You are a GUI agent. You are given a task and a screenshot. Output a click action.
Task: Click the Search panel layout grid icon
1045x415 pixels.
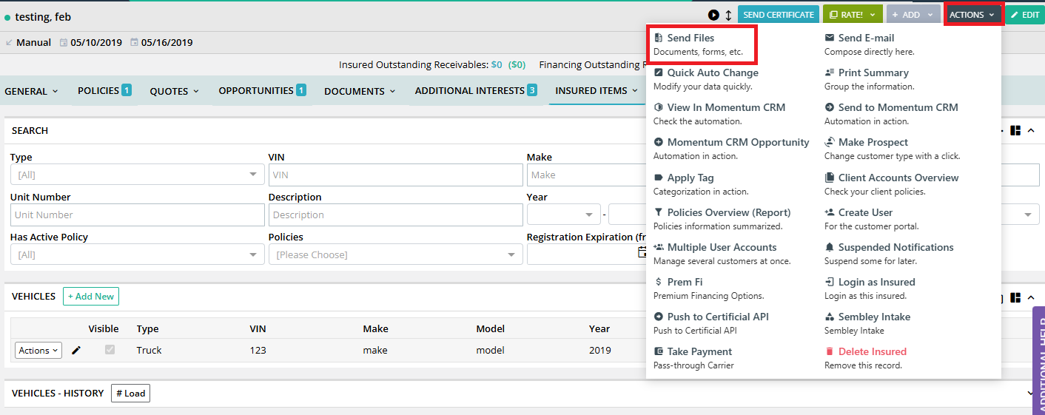(x=1015, y=130)
